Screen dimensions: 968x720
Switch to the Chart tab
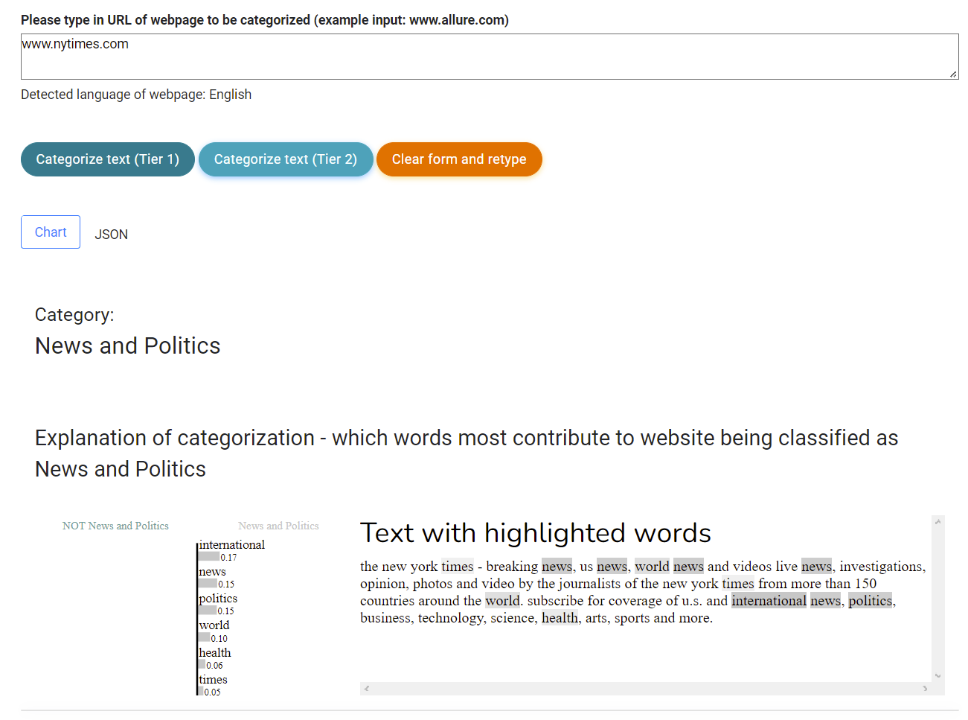(51, 232)
